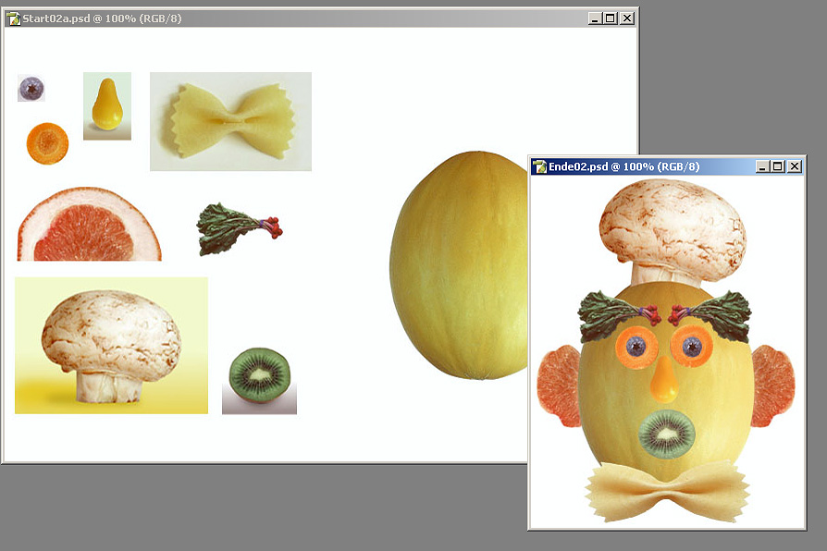
Task: Close the Start02a.psd document
Action: (x=627, y=18)
